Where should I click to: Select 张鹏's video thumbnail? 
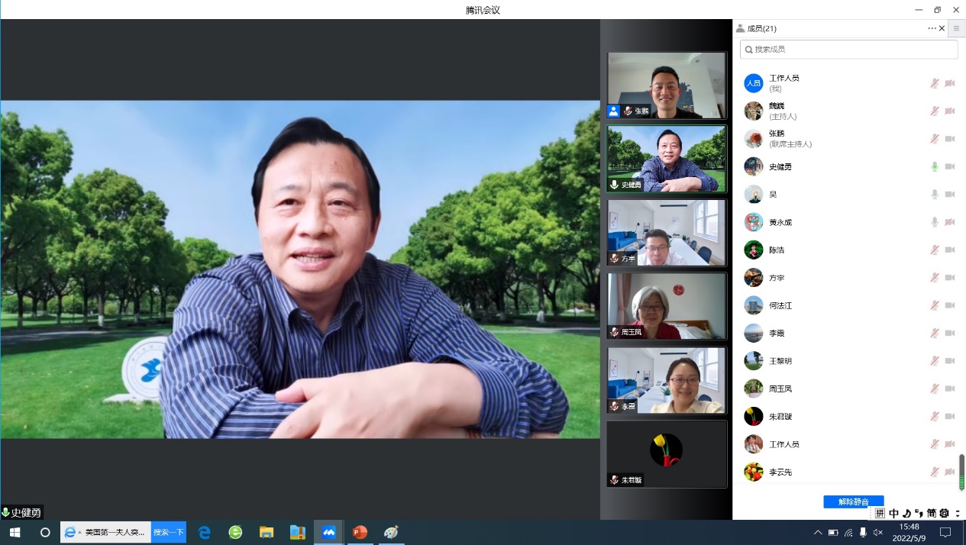666,85
